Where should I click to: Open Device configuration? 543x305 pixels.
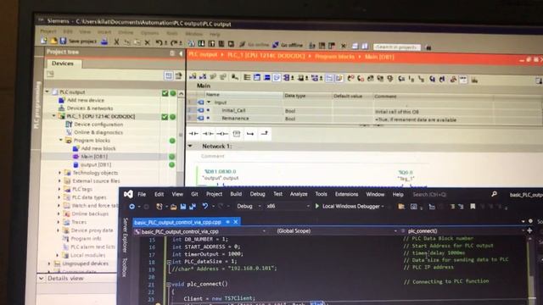click(98, 125)
